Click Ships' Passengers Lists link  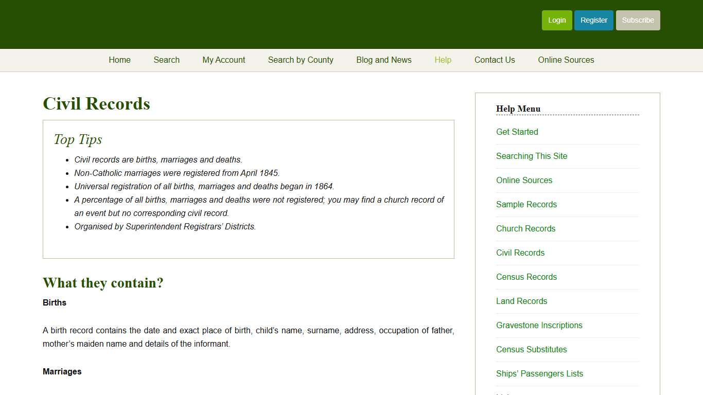(x=539, y=374)
